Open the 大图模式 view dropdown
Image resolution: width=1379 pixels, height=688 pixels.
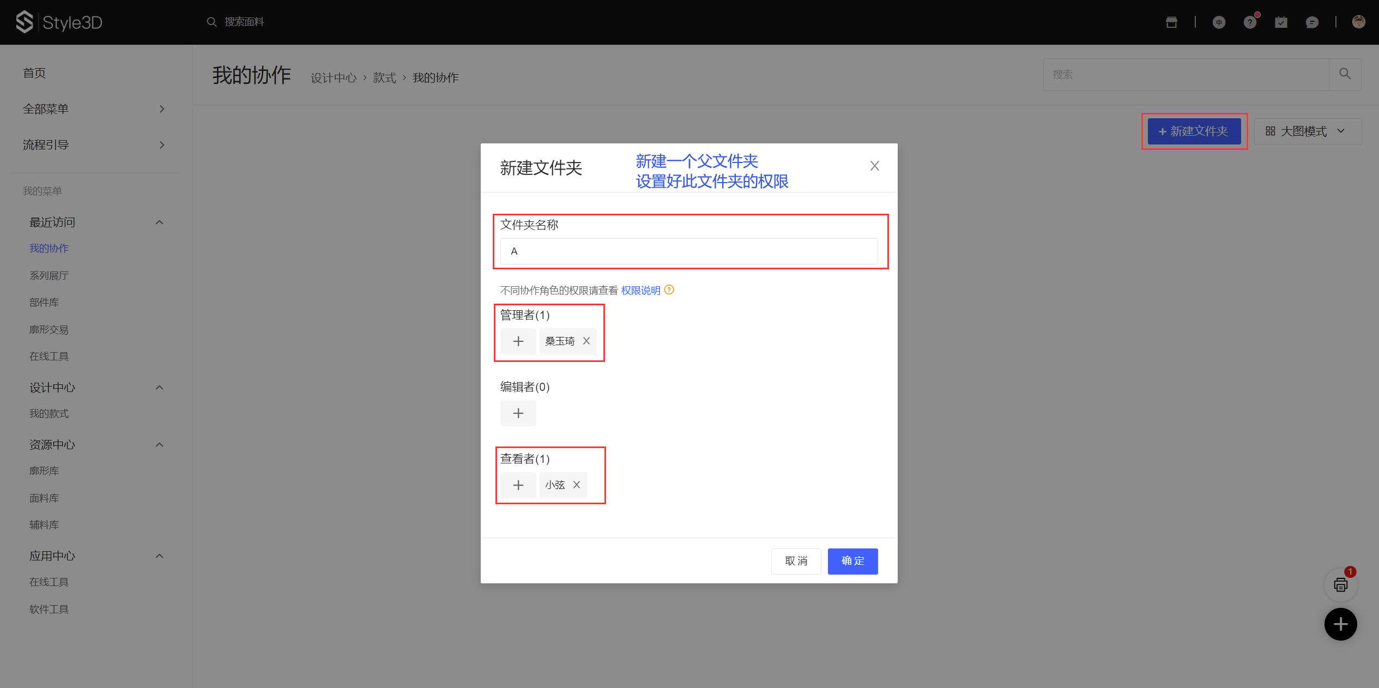1307,131
